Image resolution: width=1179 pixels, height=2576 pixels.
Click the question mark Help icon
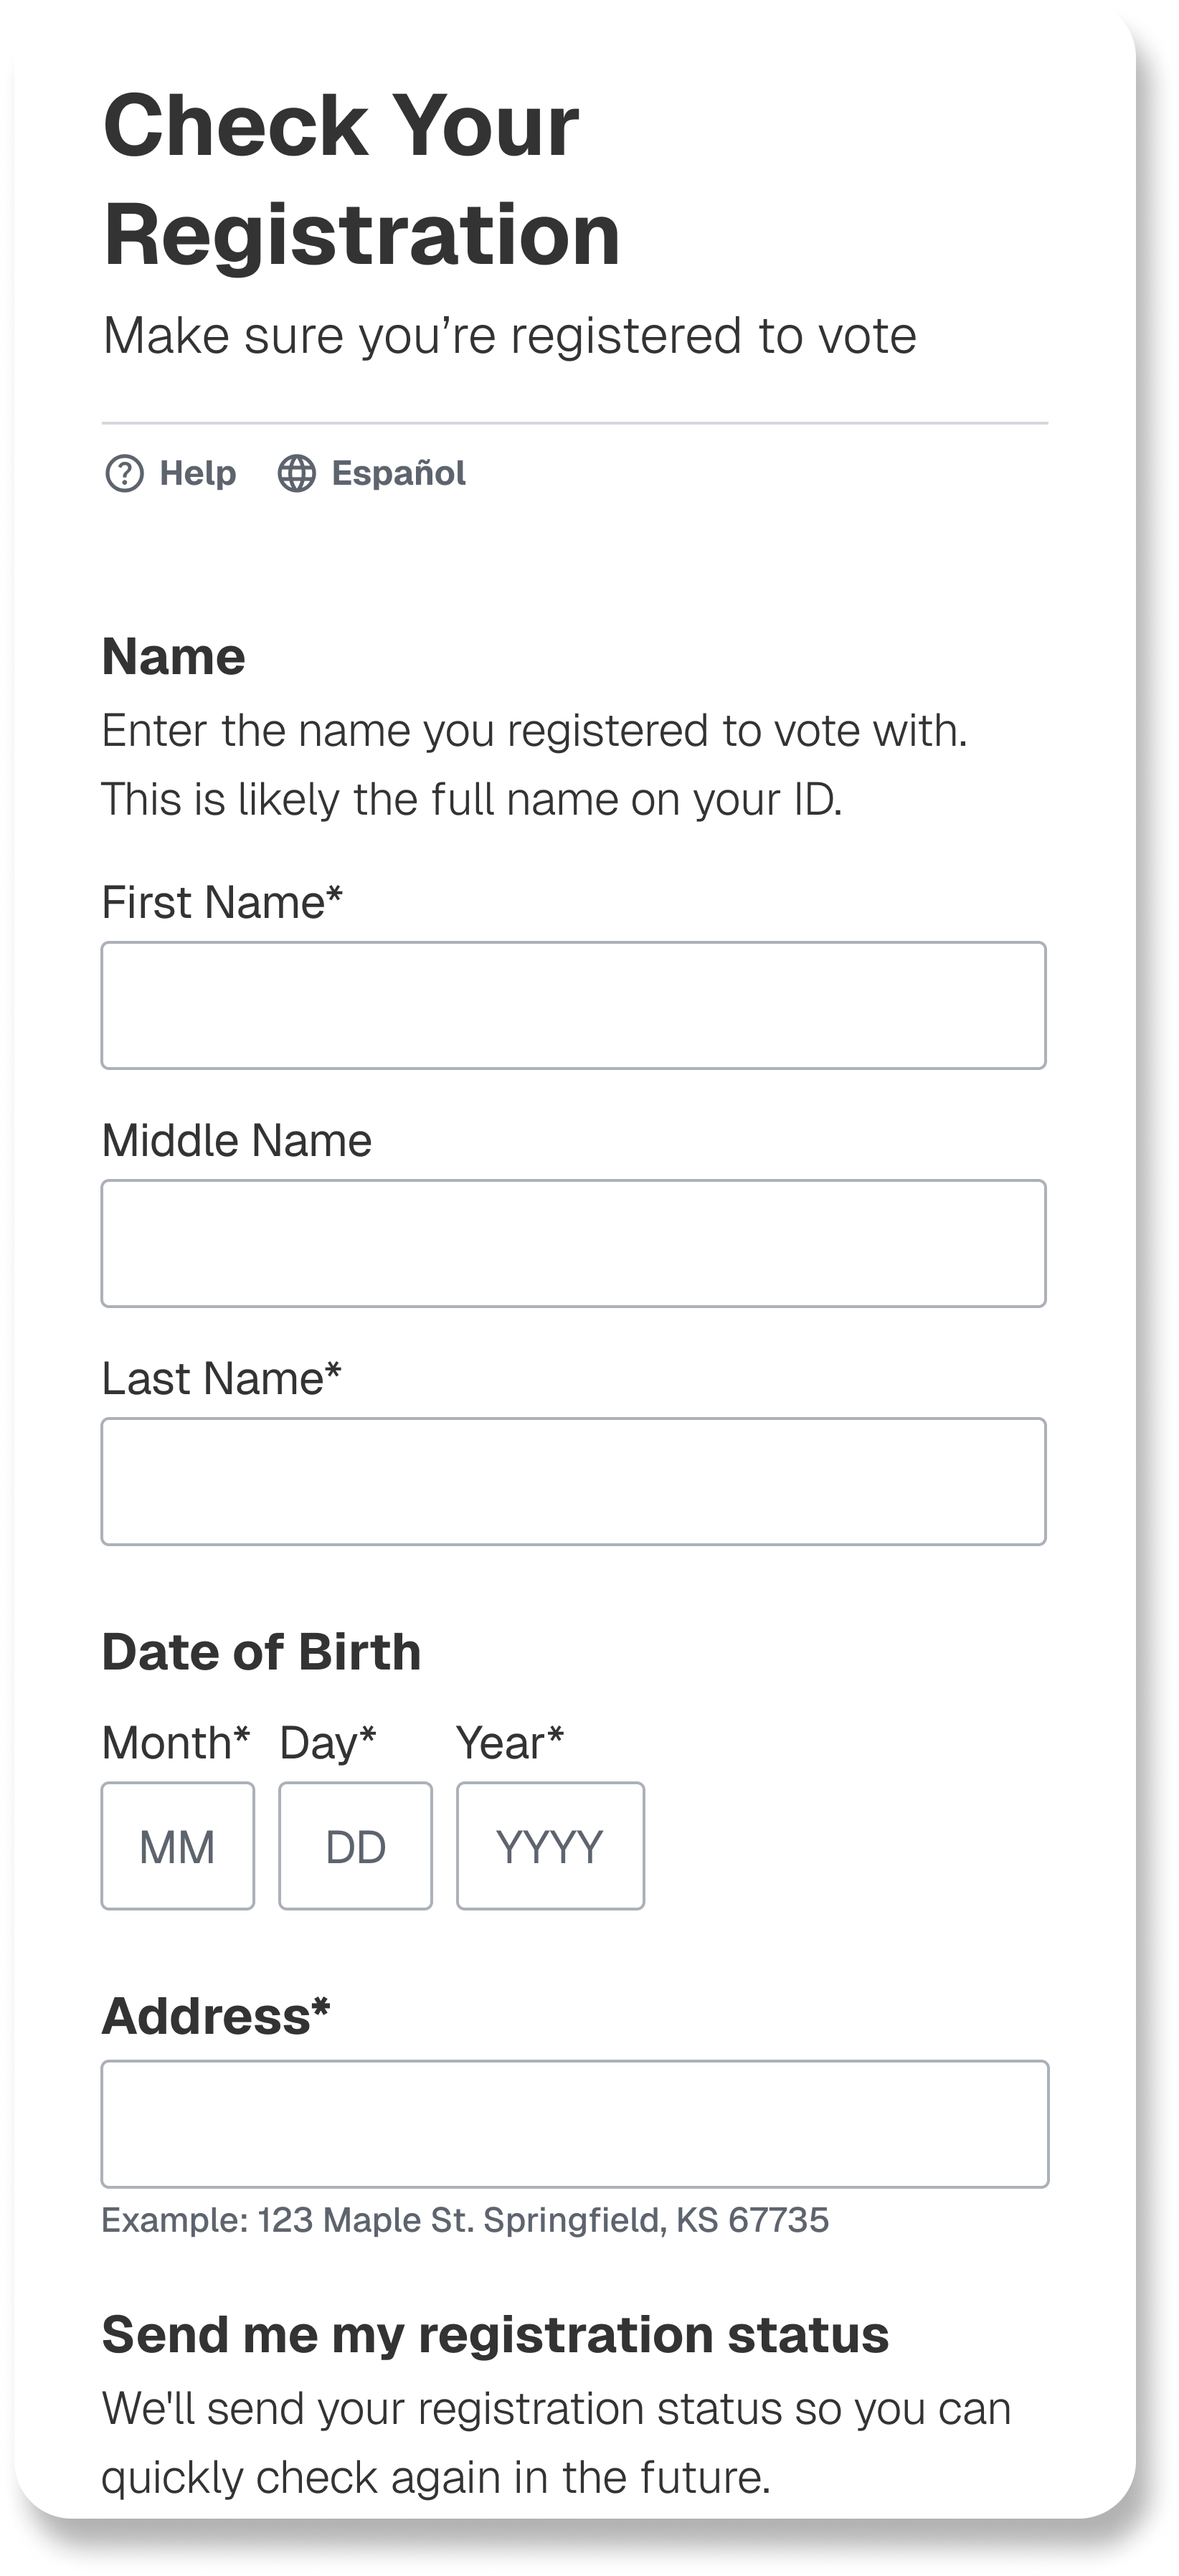coord(124,473)
